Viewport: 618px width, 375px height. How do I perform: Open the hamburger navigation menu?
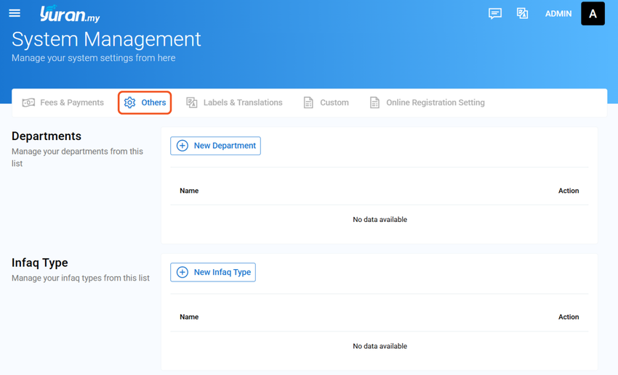(15, 13)
